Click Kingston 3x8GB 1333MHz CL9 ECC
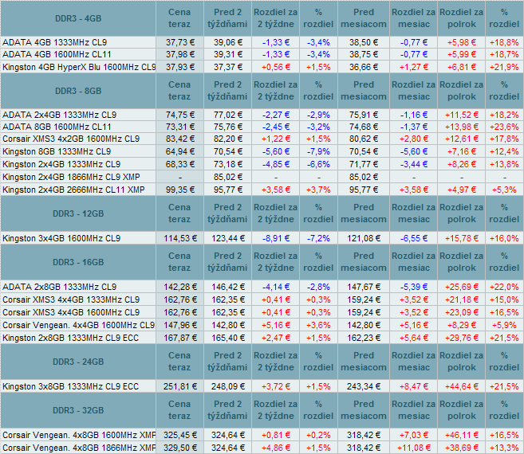The image size is (524, 454). (70, 386)
